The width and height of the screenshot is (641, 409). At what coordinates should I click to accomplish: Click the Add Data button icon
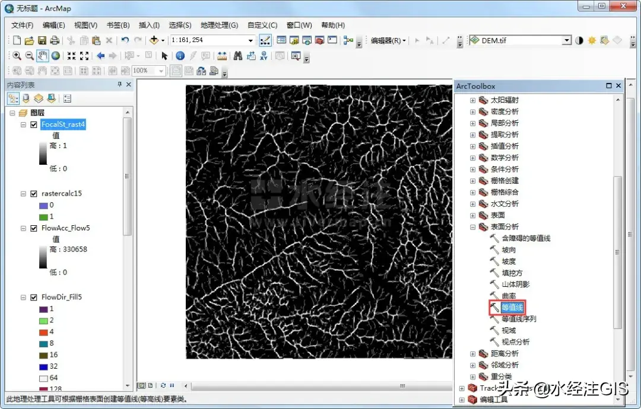pyautogui.click(x=154, y=40)
